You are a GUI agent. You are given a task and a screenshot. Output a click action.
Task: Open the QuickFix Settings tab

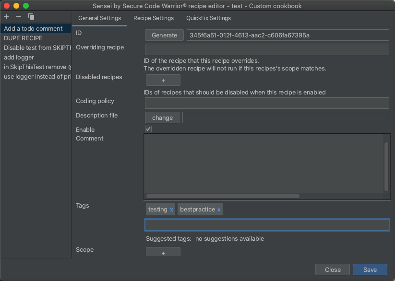point(208,18)
